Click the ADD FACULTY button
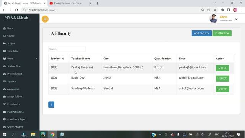 tap(202, 33)
